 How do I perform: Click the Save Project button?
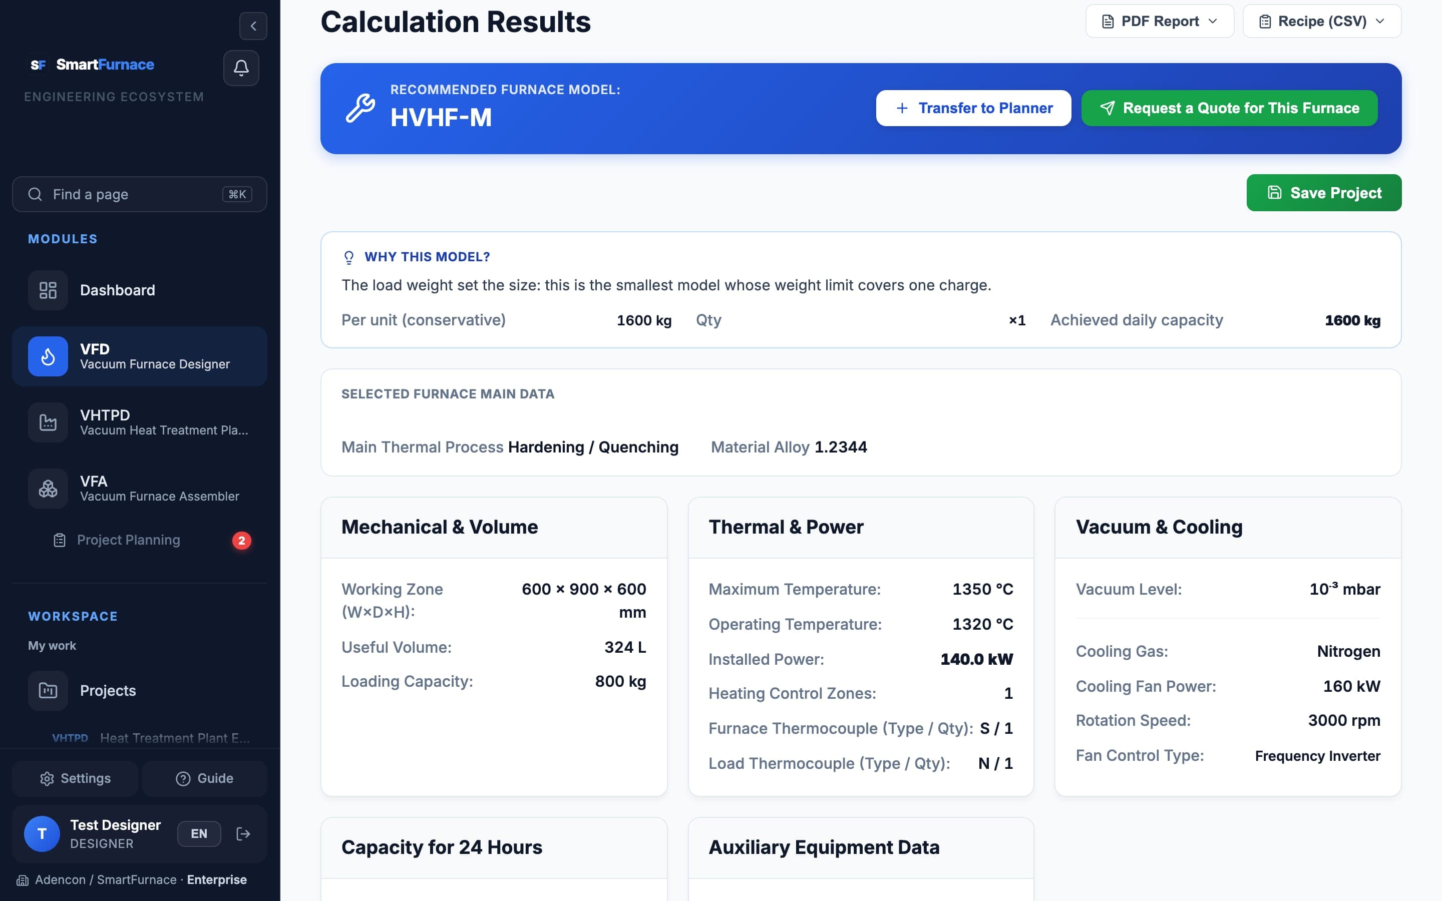tap(1323, 193)
